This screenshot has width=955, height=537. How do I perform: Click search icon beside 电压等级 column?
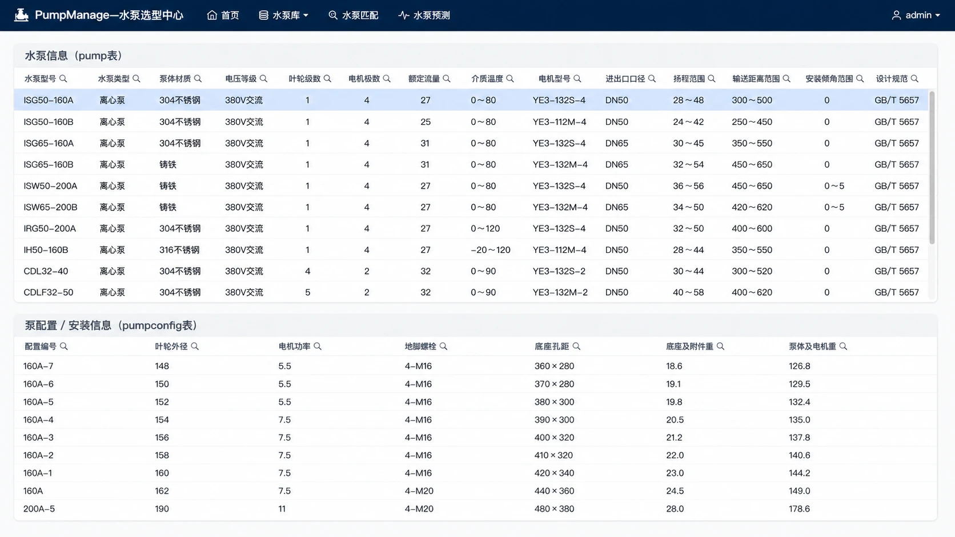coord(264,79)
